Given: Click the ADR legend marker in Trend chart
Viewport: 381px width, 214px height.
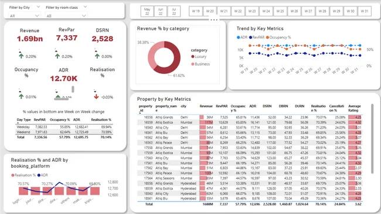Looking at the screenshot, I should click(239, 37).
